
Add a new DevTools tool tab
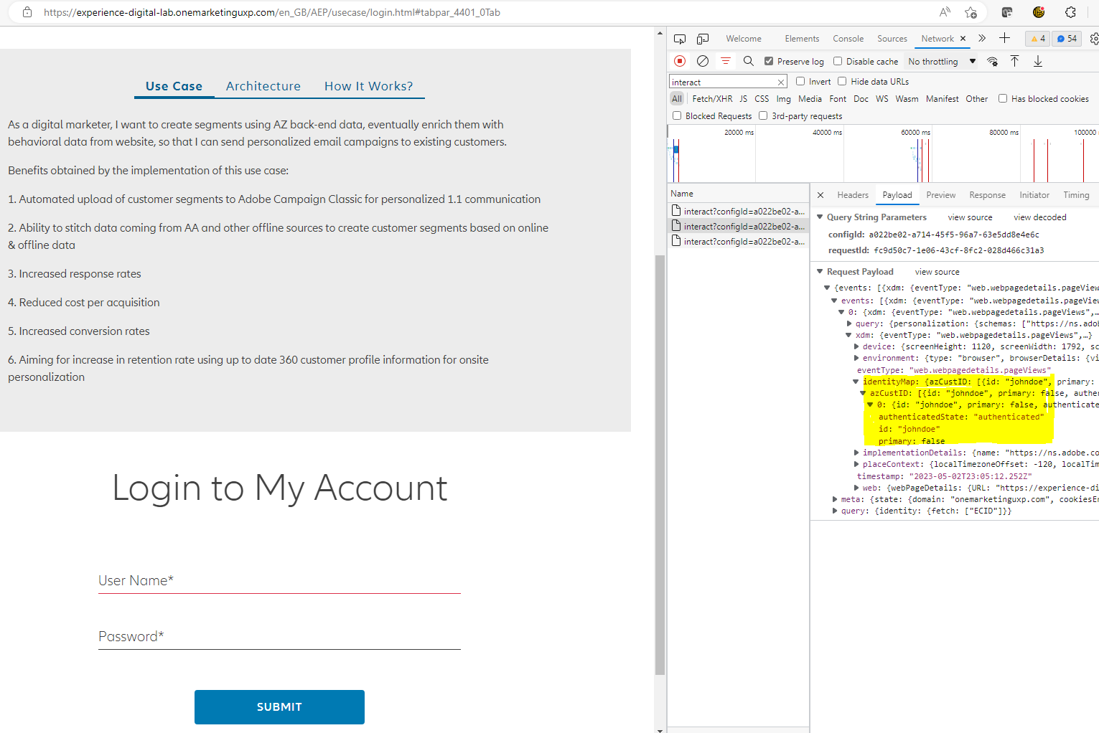(x=1004, y=39)
